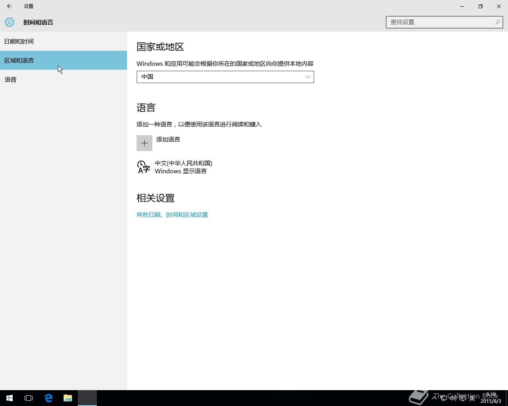
Task: Select the 区域和语言 section
Action: (63, 60)
